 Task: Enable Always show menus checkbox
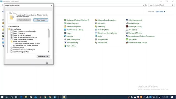(x=12, y=33)
